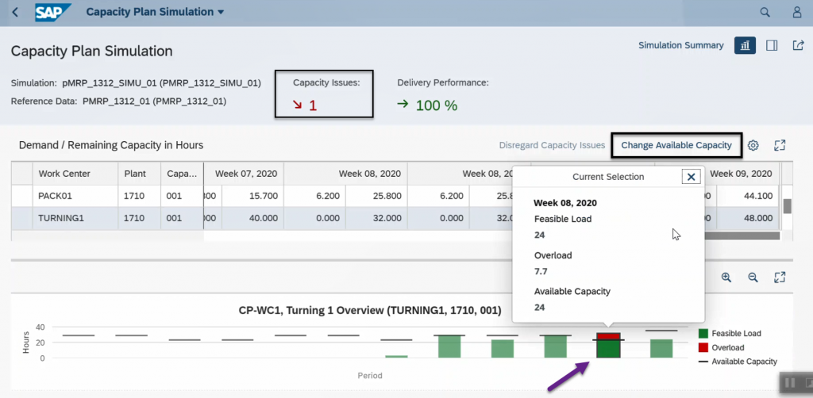The height and width of the screenshot is (398, 813).
Task: Close the Current Selection popover
Action: [692, 177]
